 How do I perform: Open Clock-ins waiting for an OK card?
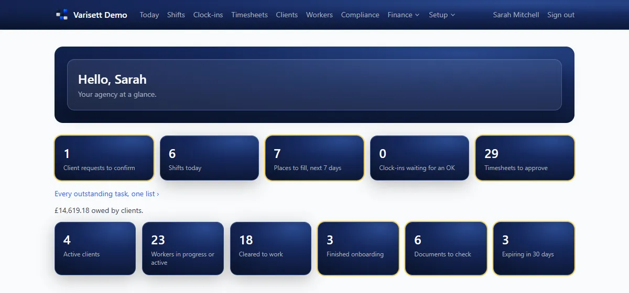point(419,158)
